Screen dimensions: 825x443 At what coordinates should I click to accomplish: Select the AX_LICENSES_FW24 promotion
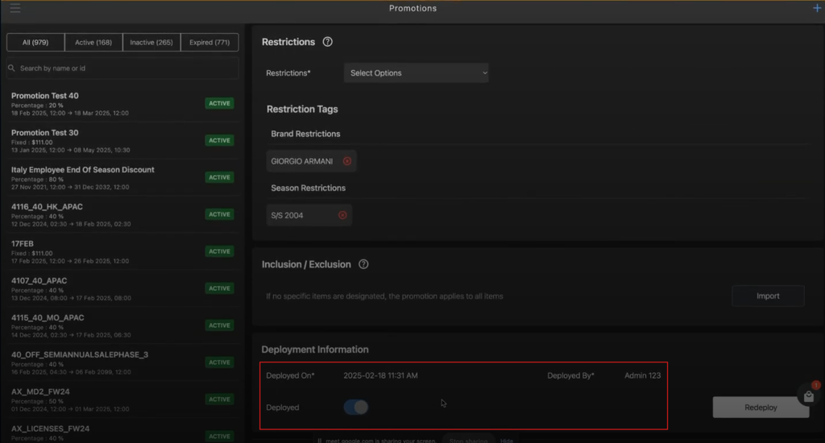click(x=122, y=433)
